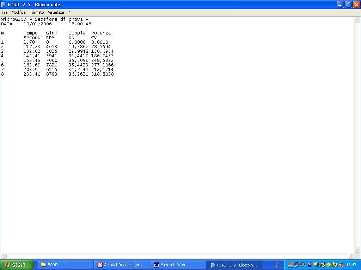Open the network connection tray icon

coord(296,265)
